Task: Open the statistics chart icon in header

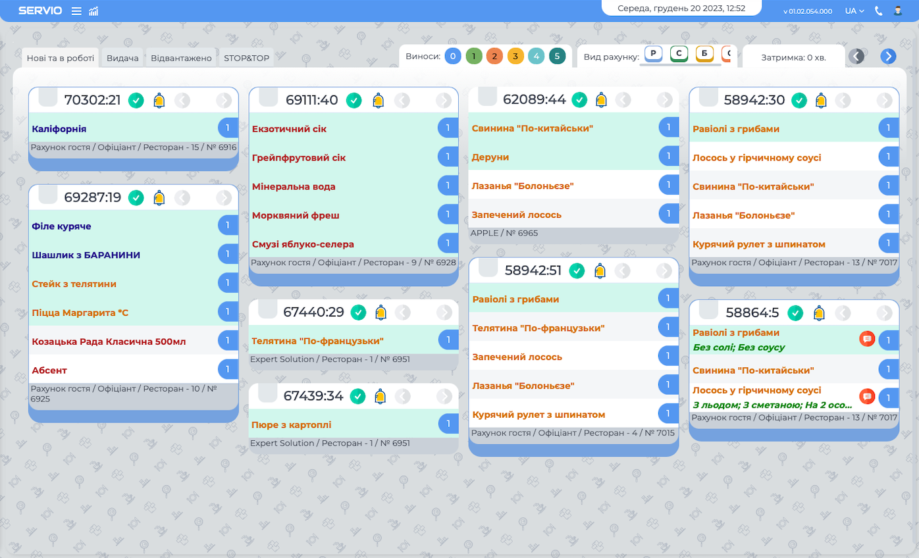Action: [x=93, y=11]
